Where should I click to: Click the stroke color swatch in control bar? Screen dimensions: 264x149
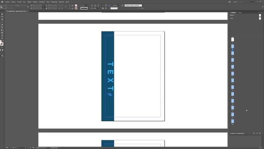tap(76, 8)
